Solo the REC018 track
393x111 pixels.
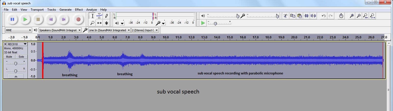point(21,57)
